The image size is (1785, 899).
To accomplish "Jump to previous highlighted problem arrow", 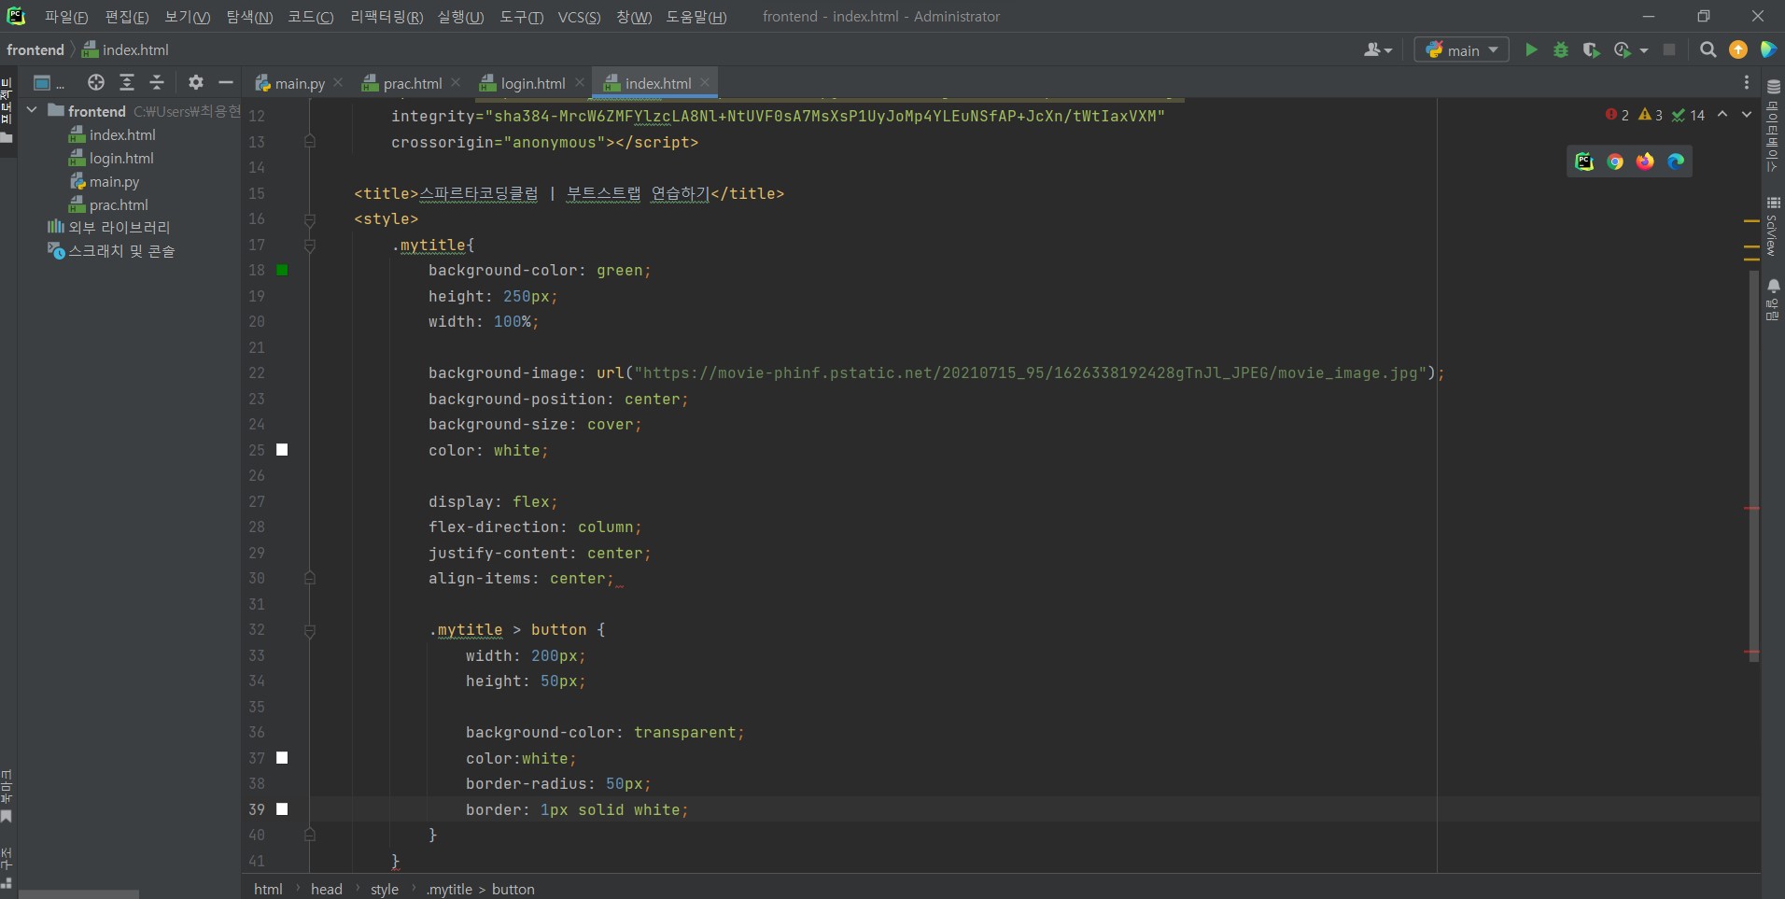I will point(1722,115).
